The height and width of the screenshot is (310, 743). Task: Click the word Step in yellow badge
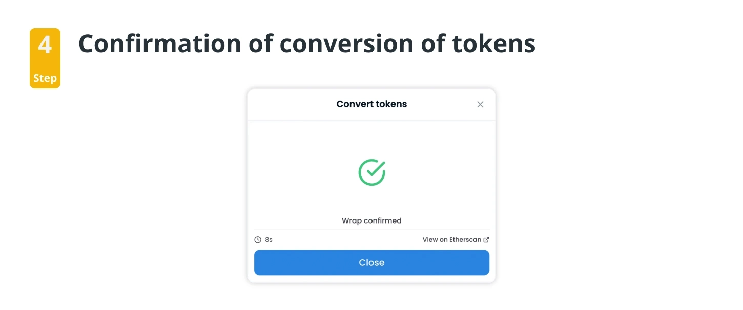[45, 78]
